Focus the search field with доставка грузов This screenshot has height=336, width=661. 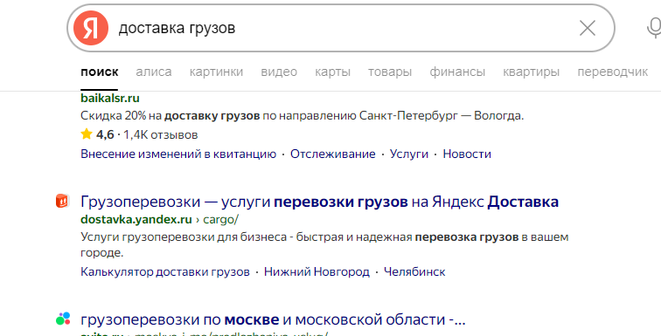(x=341, y=28)
